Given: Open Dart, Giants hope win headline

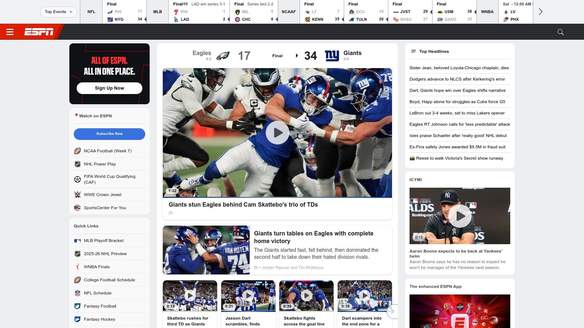Looking at the screenshot, I should click(x=458, y=90).
